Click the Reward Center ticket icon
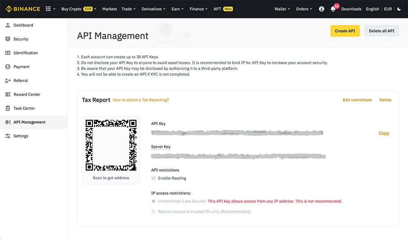Viewport: 408px width, 239px height. coord(8,94)
